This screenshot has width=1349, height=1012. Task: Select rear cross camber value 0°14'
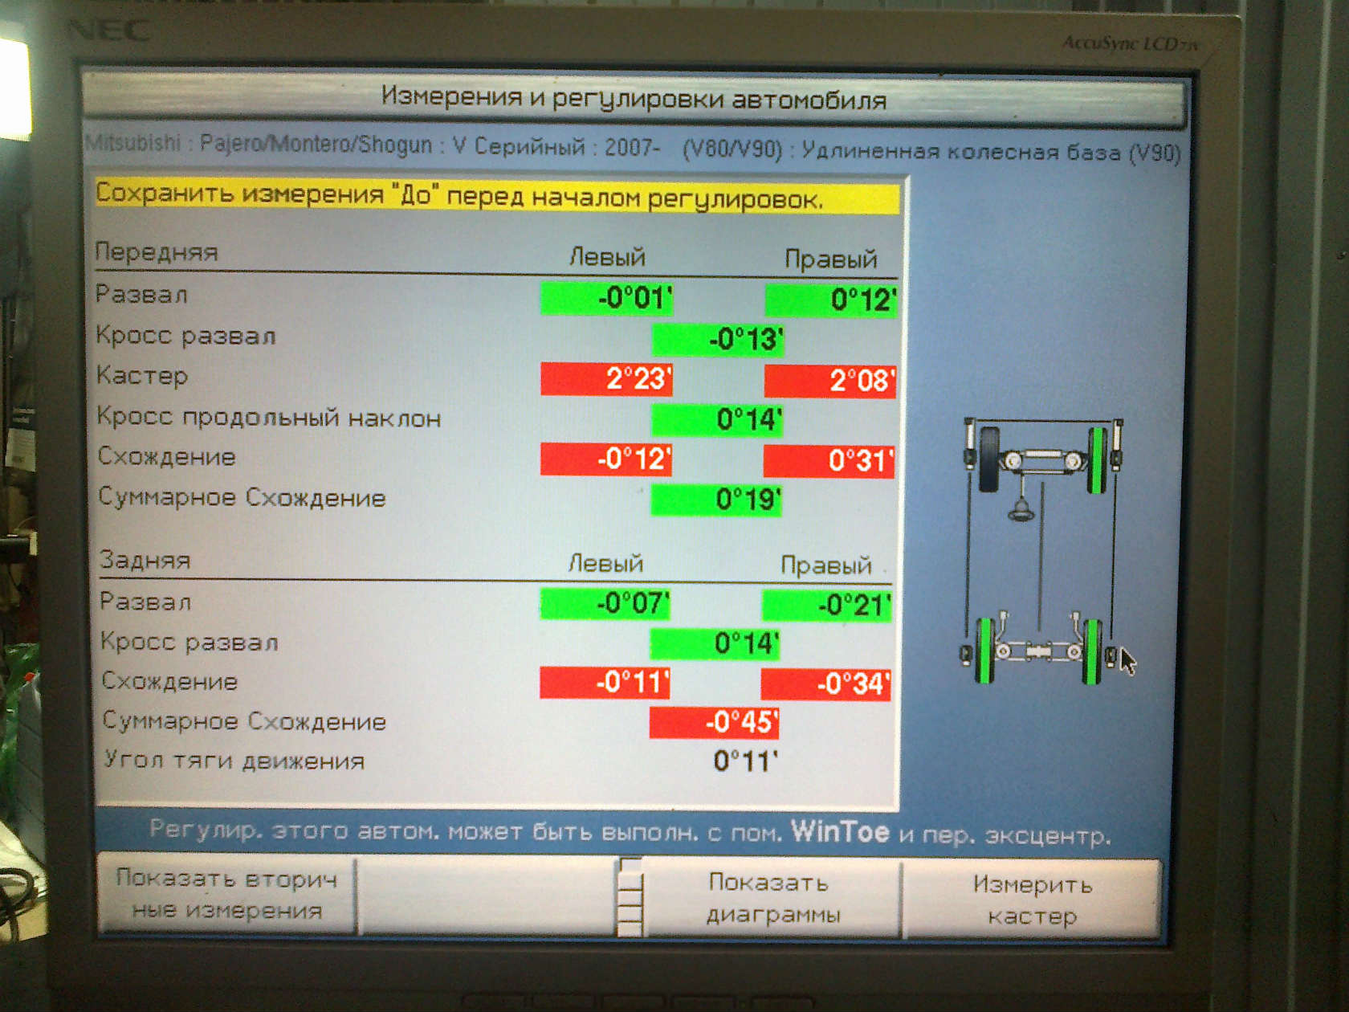(x=715, y=643)
